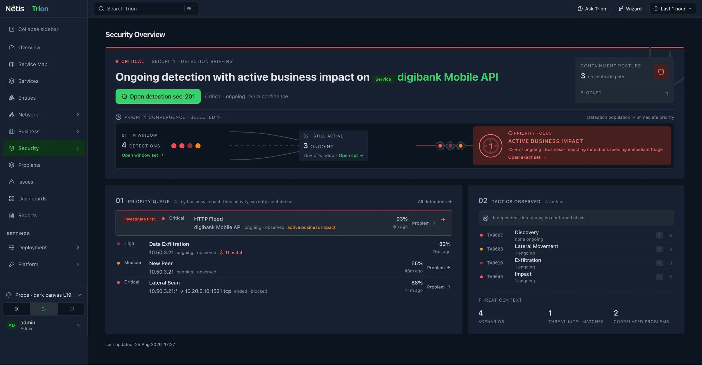Open the Last 1 hour time range dropdown

(672, 9)
